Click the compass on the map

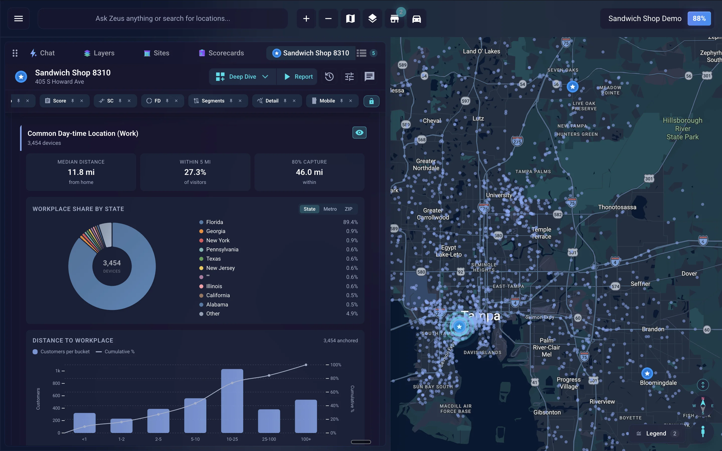pyautogui.click(x=703, y=406)
